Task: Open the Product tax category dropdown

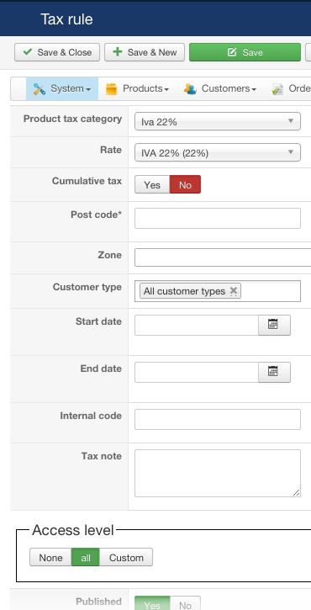Action: coord(218,121)
